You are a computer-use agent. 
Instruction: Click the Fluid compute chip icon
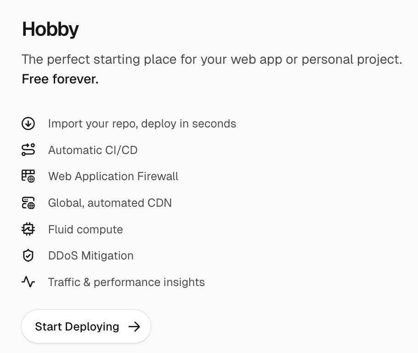28,229
